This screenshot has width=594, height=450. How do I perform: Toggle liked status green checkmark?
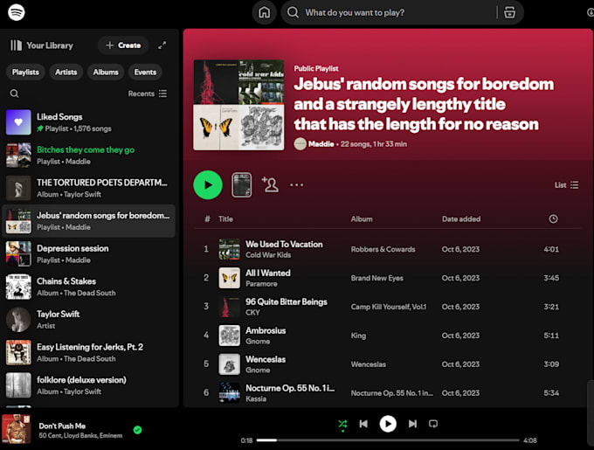(x=137, y=430)
